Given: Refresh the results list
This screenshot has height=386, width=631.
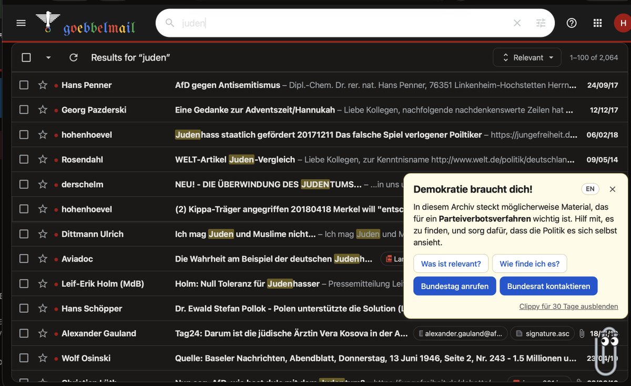Looking at the screenshot, I should (x=74, y=57).
